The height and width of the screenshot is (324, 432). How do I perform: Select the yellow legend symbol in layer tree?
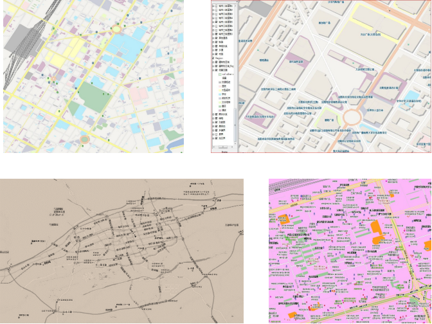tap(220, 90)
